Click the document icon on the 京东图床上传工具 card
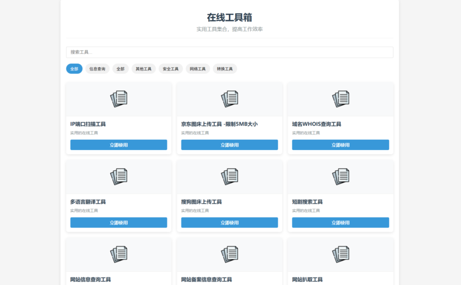Screen dimensions: 461x285 click(x=230, y=99)
